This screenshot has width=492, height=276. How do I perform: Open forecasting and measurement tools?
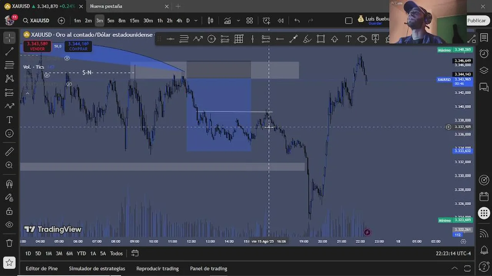click(9, 92)
